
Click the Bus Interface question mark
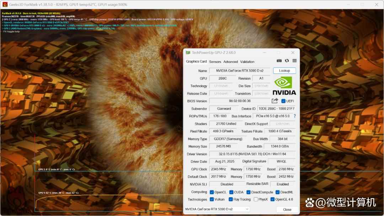point(295,116)
